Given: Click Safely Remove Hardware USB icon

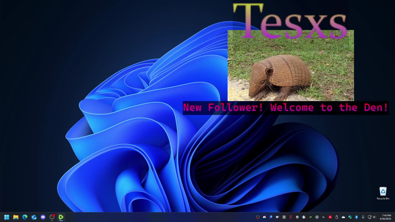Looking at the screenshot, I should [337, 217].
